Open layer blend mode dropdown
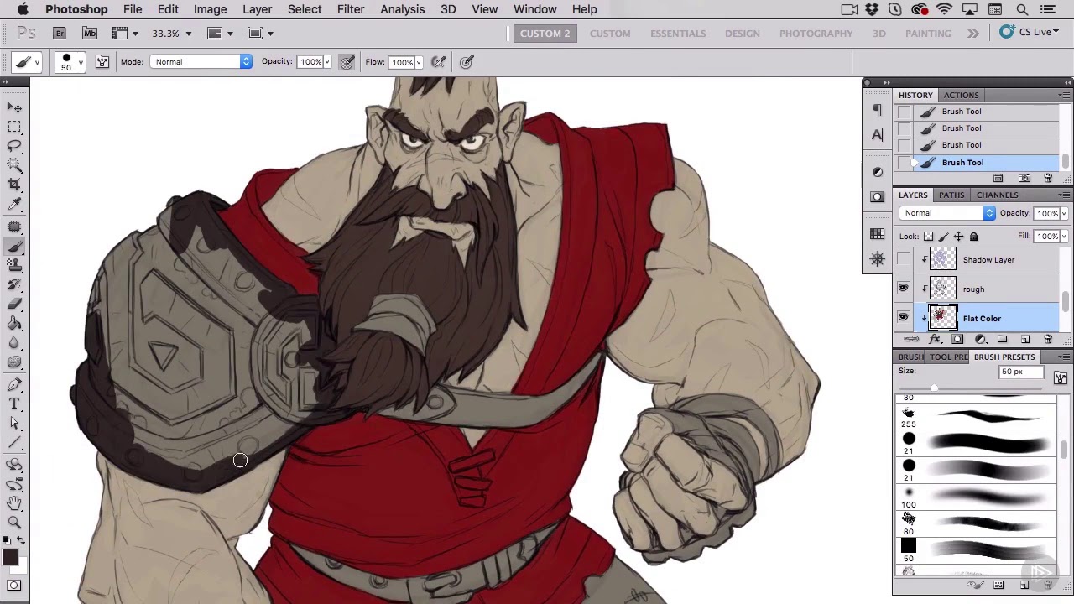This screenshot has height=604, width=1074. tap(947, 213)
